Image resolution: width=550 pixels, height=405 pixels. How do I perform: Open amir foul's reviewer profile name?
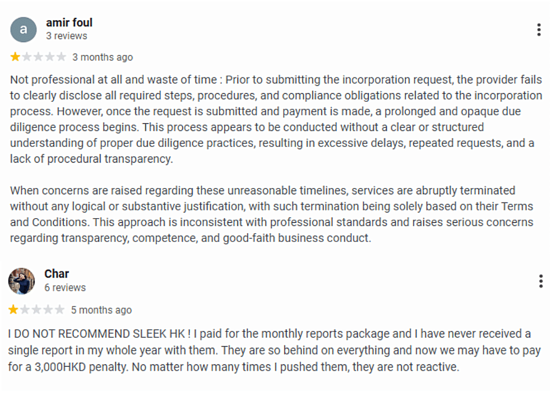[x=69, y=23]
